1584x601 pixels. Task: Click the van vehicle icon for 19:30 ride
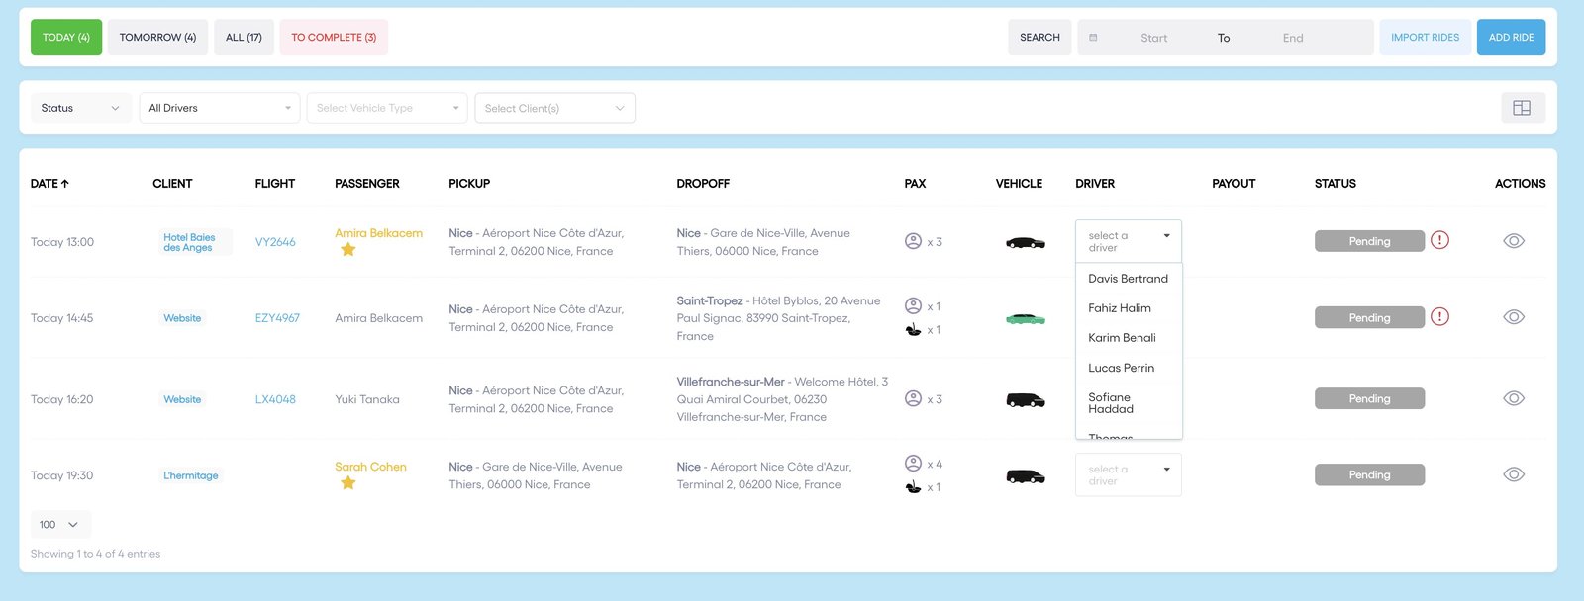[x=1026, y=475]
